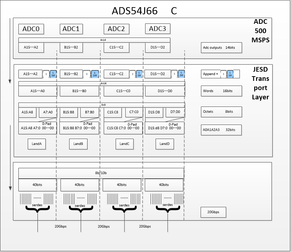Click the 4x14 bar under the ADC blocks

(x=94, y=40)
